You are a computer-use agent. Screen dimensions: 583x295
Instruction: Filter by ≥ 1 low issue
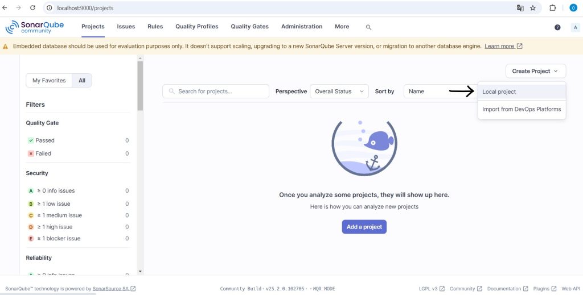pyautogui.click(x=77, y=203)
